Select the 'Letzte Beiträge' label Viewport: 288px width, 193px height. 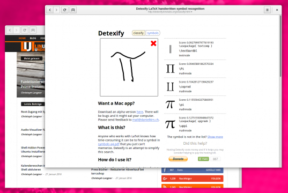pyautogui.click(x=33, y=104)
